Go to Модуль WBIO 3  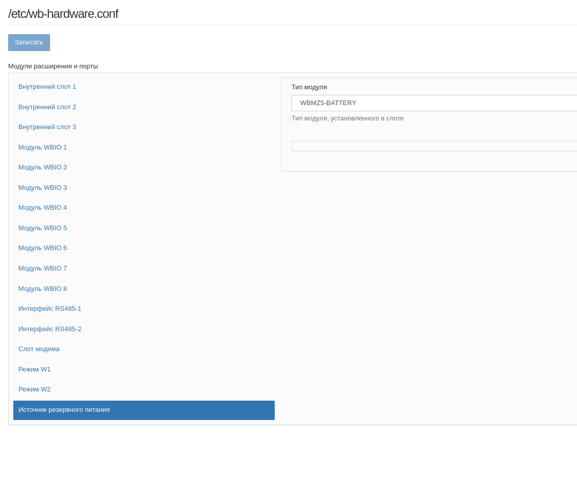[x=42, y=188]
